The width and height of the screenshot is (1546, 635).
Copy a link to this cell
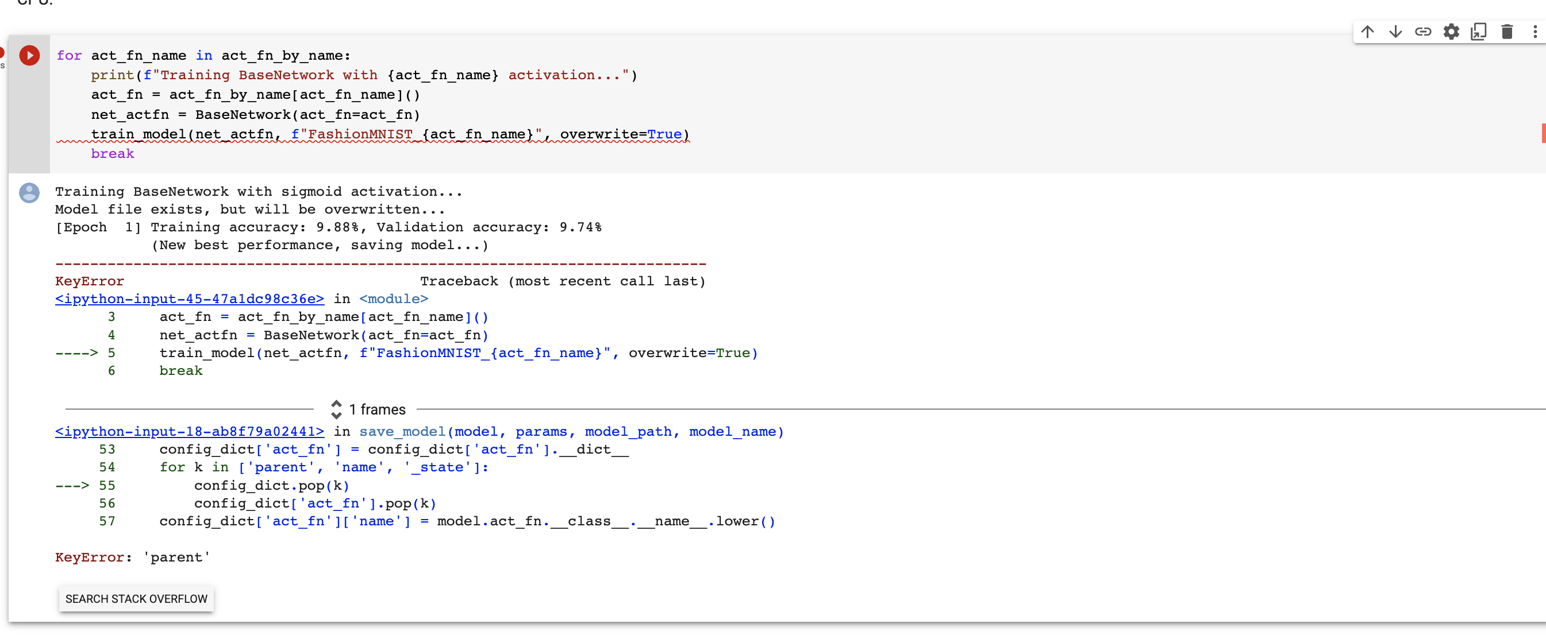(1423, 32)
